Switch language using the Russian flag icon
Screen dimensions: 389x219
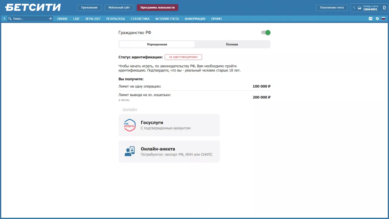coord(384,19)
